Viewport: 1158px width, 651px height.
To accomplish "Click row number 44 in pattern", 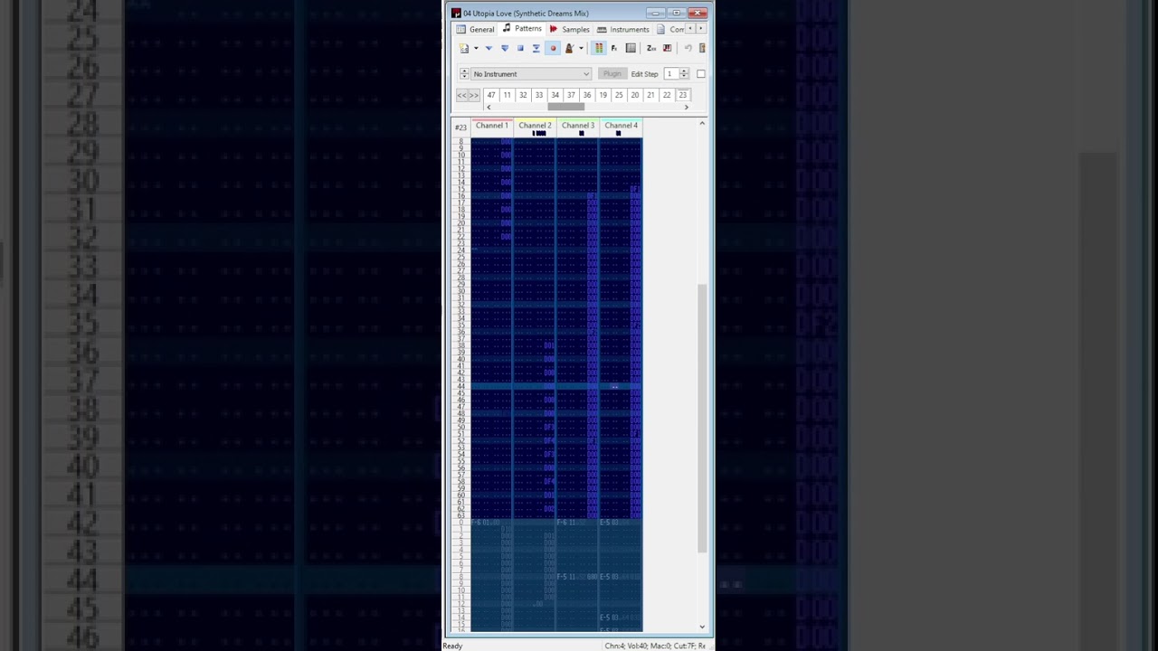I will pyautogui.click(x=460, y=386).
